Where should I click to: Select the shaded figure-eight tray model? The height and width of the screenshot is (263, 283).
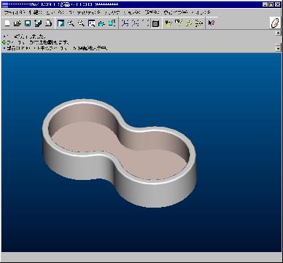click(x=119, y=153)
